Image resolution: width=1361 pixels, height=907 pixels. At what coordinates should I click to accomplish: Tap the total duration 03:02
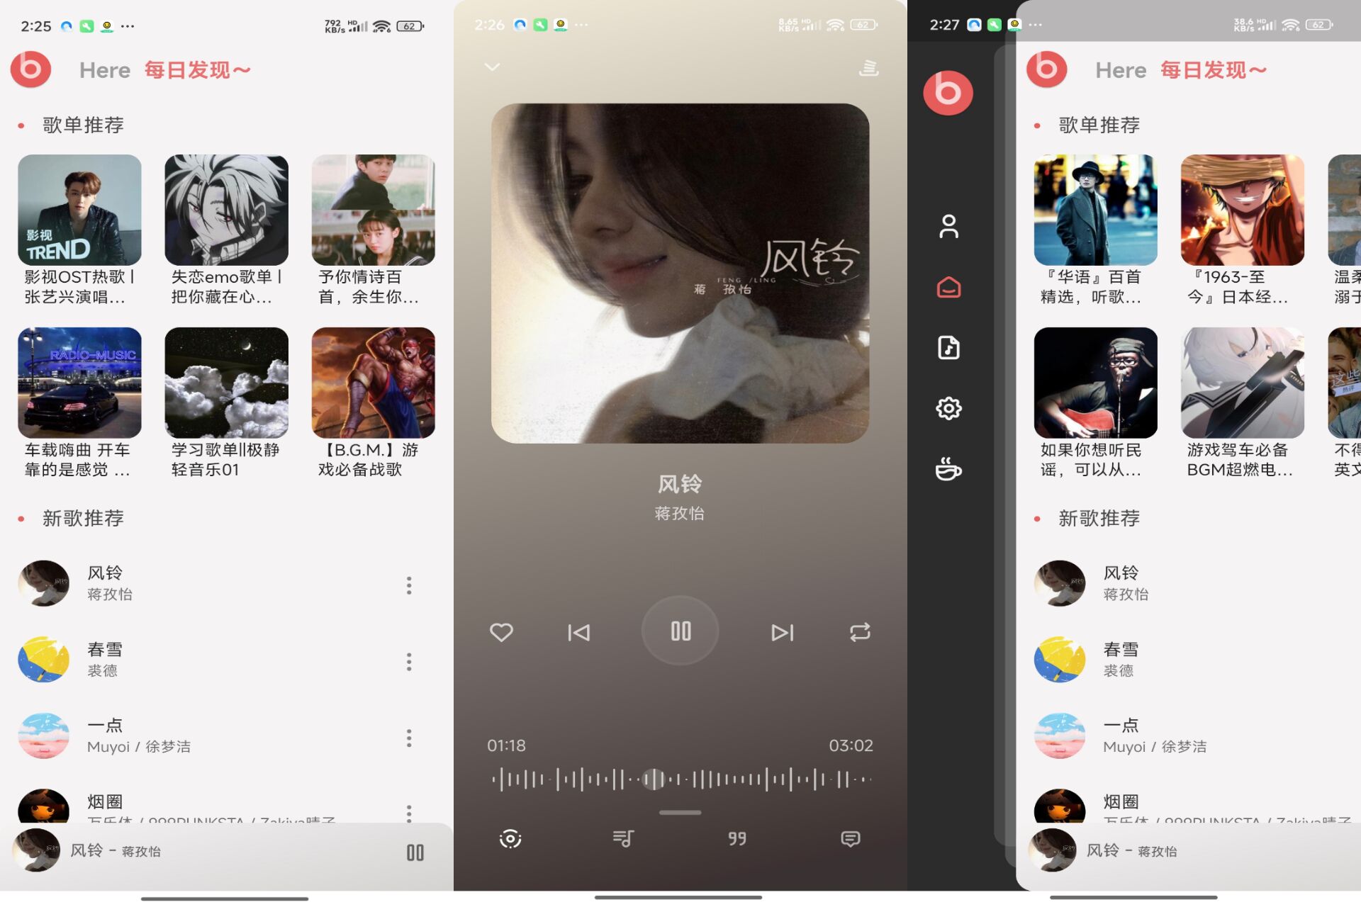(x=851, y=745)
